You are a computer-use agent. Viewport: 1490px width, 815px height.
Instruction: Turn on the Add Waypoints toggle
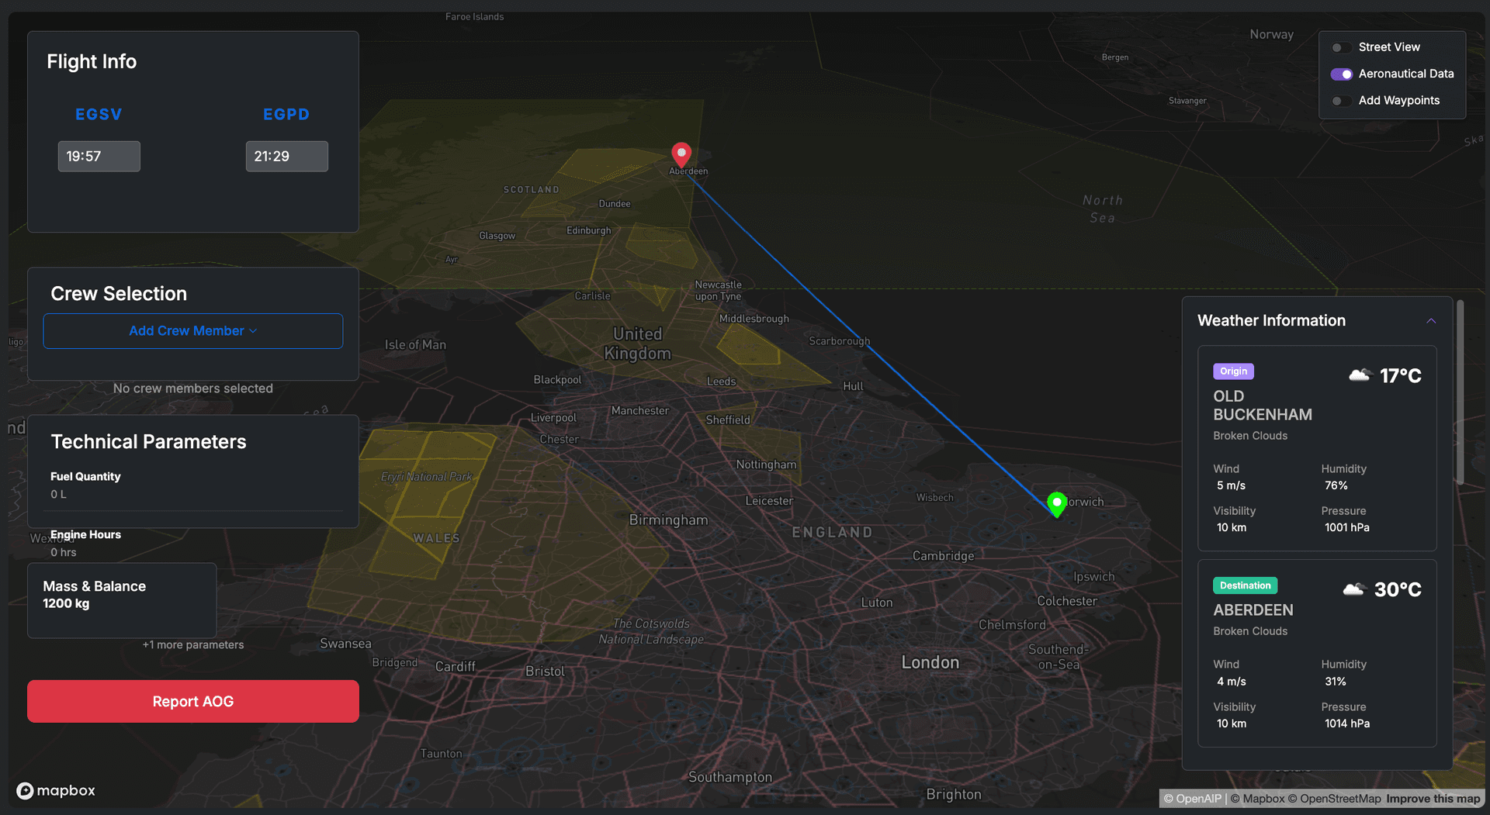(1341, 101)
